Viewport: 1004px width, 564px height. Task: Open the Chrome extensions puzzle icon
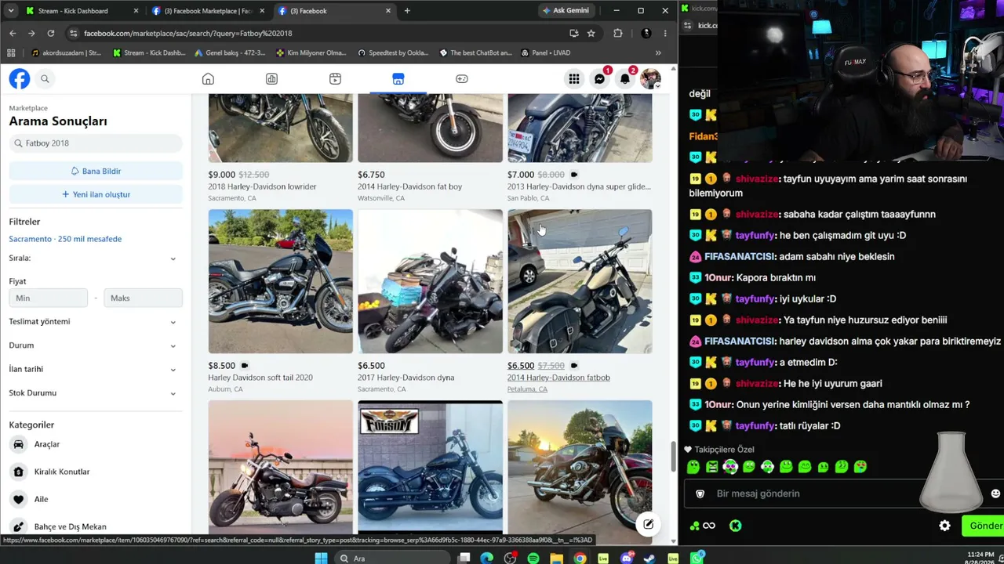618,33
